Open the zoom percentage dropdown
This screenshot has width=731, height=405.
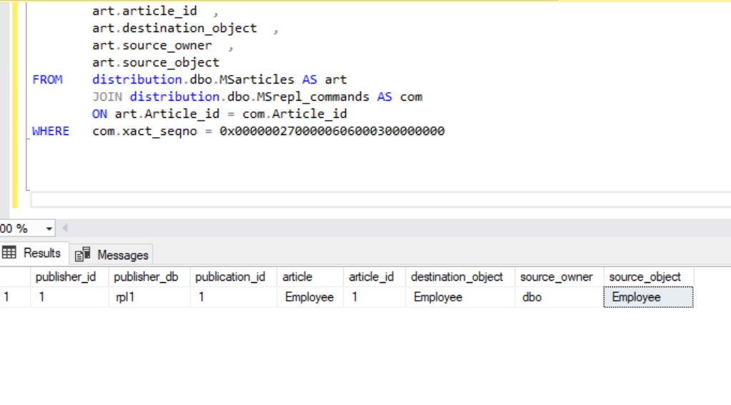pyautogui.click(x=49, y=229)
